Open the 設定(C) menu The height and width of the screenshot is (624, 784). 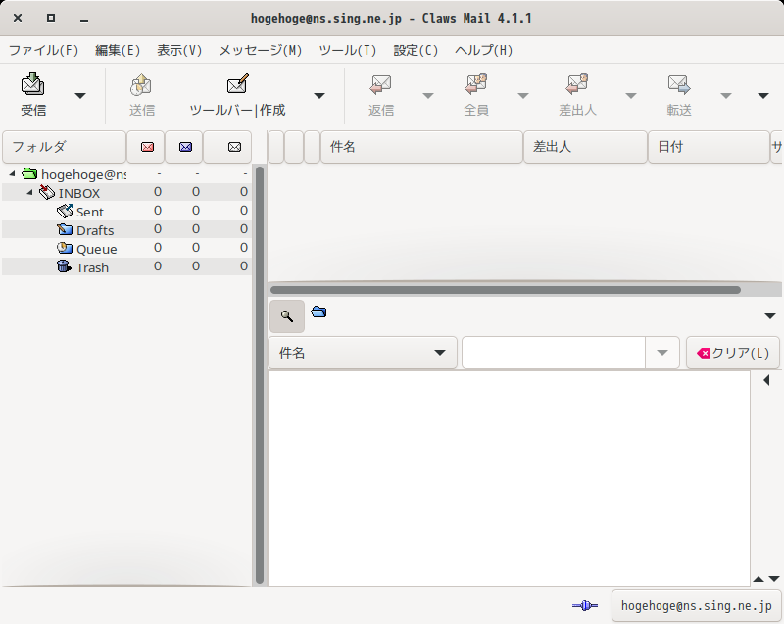click(416, 50)
